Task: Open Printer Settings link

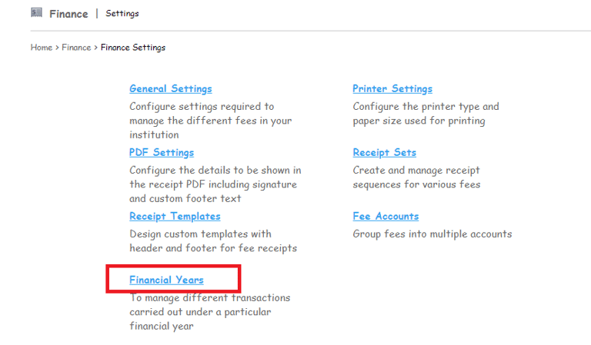Action: click(x=392, y=89)
